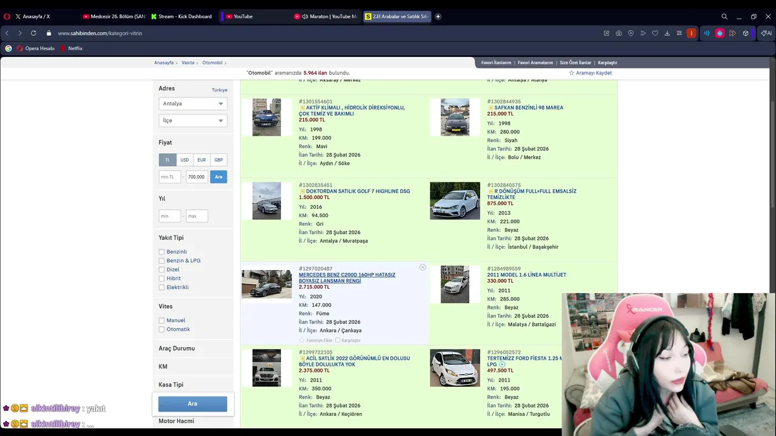
Task: Open Favori Aramalarım menu item
Action: [535, 62]
